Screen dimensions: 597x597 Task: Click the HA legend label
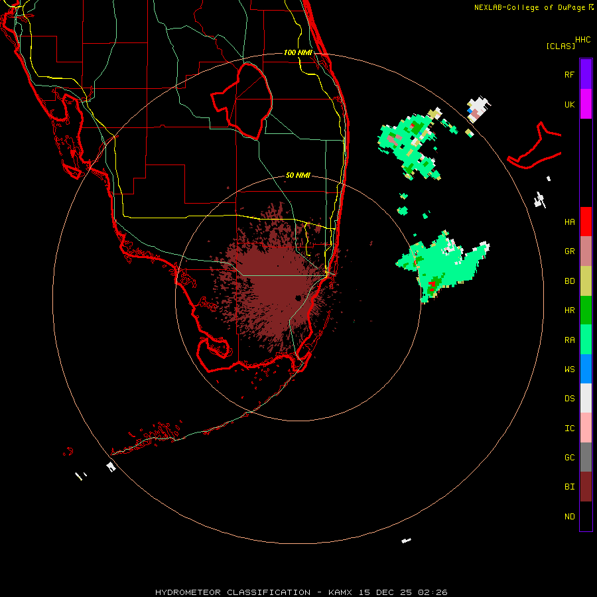569,222
